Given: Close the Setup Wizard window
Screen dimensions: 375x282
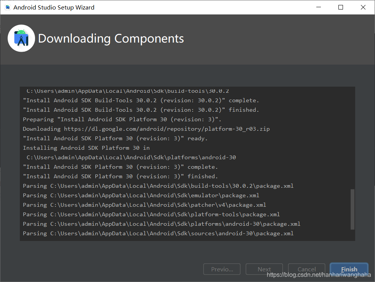Looking at the screenshot, I should [363, 7].
